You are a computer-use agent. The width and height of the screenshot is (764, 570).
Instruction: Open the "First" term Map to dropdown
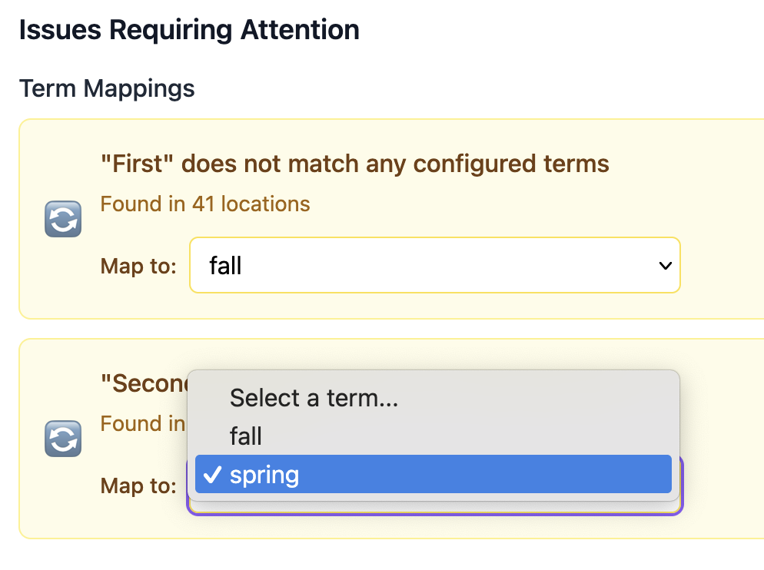(434, 265)
